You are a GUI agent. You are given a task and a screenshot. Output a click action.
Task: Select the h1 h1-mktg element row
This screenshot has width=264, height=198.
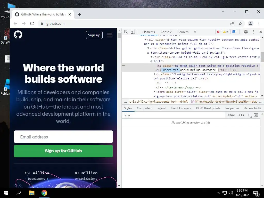point(191,68)
